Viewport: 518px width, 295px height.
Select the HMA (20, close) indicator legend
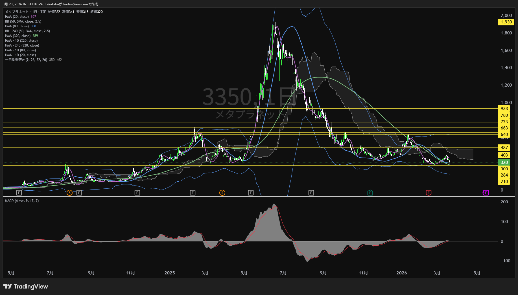[x=17, y=17]
